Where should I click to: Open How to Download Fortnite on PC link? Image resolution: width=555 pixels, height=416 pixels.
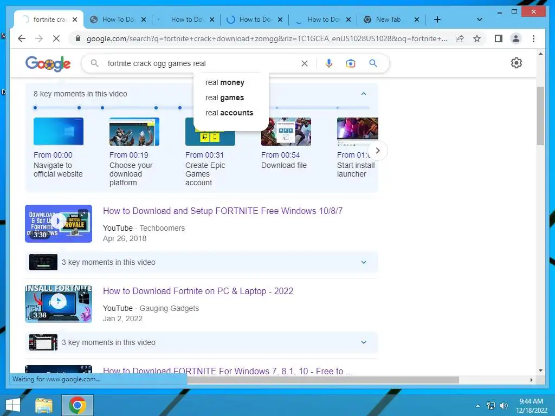(x=198, y=291)
